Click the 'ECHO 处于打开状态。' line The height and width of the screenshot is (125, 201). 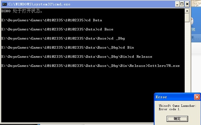[x=22, y=11]
